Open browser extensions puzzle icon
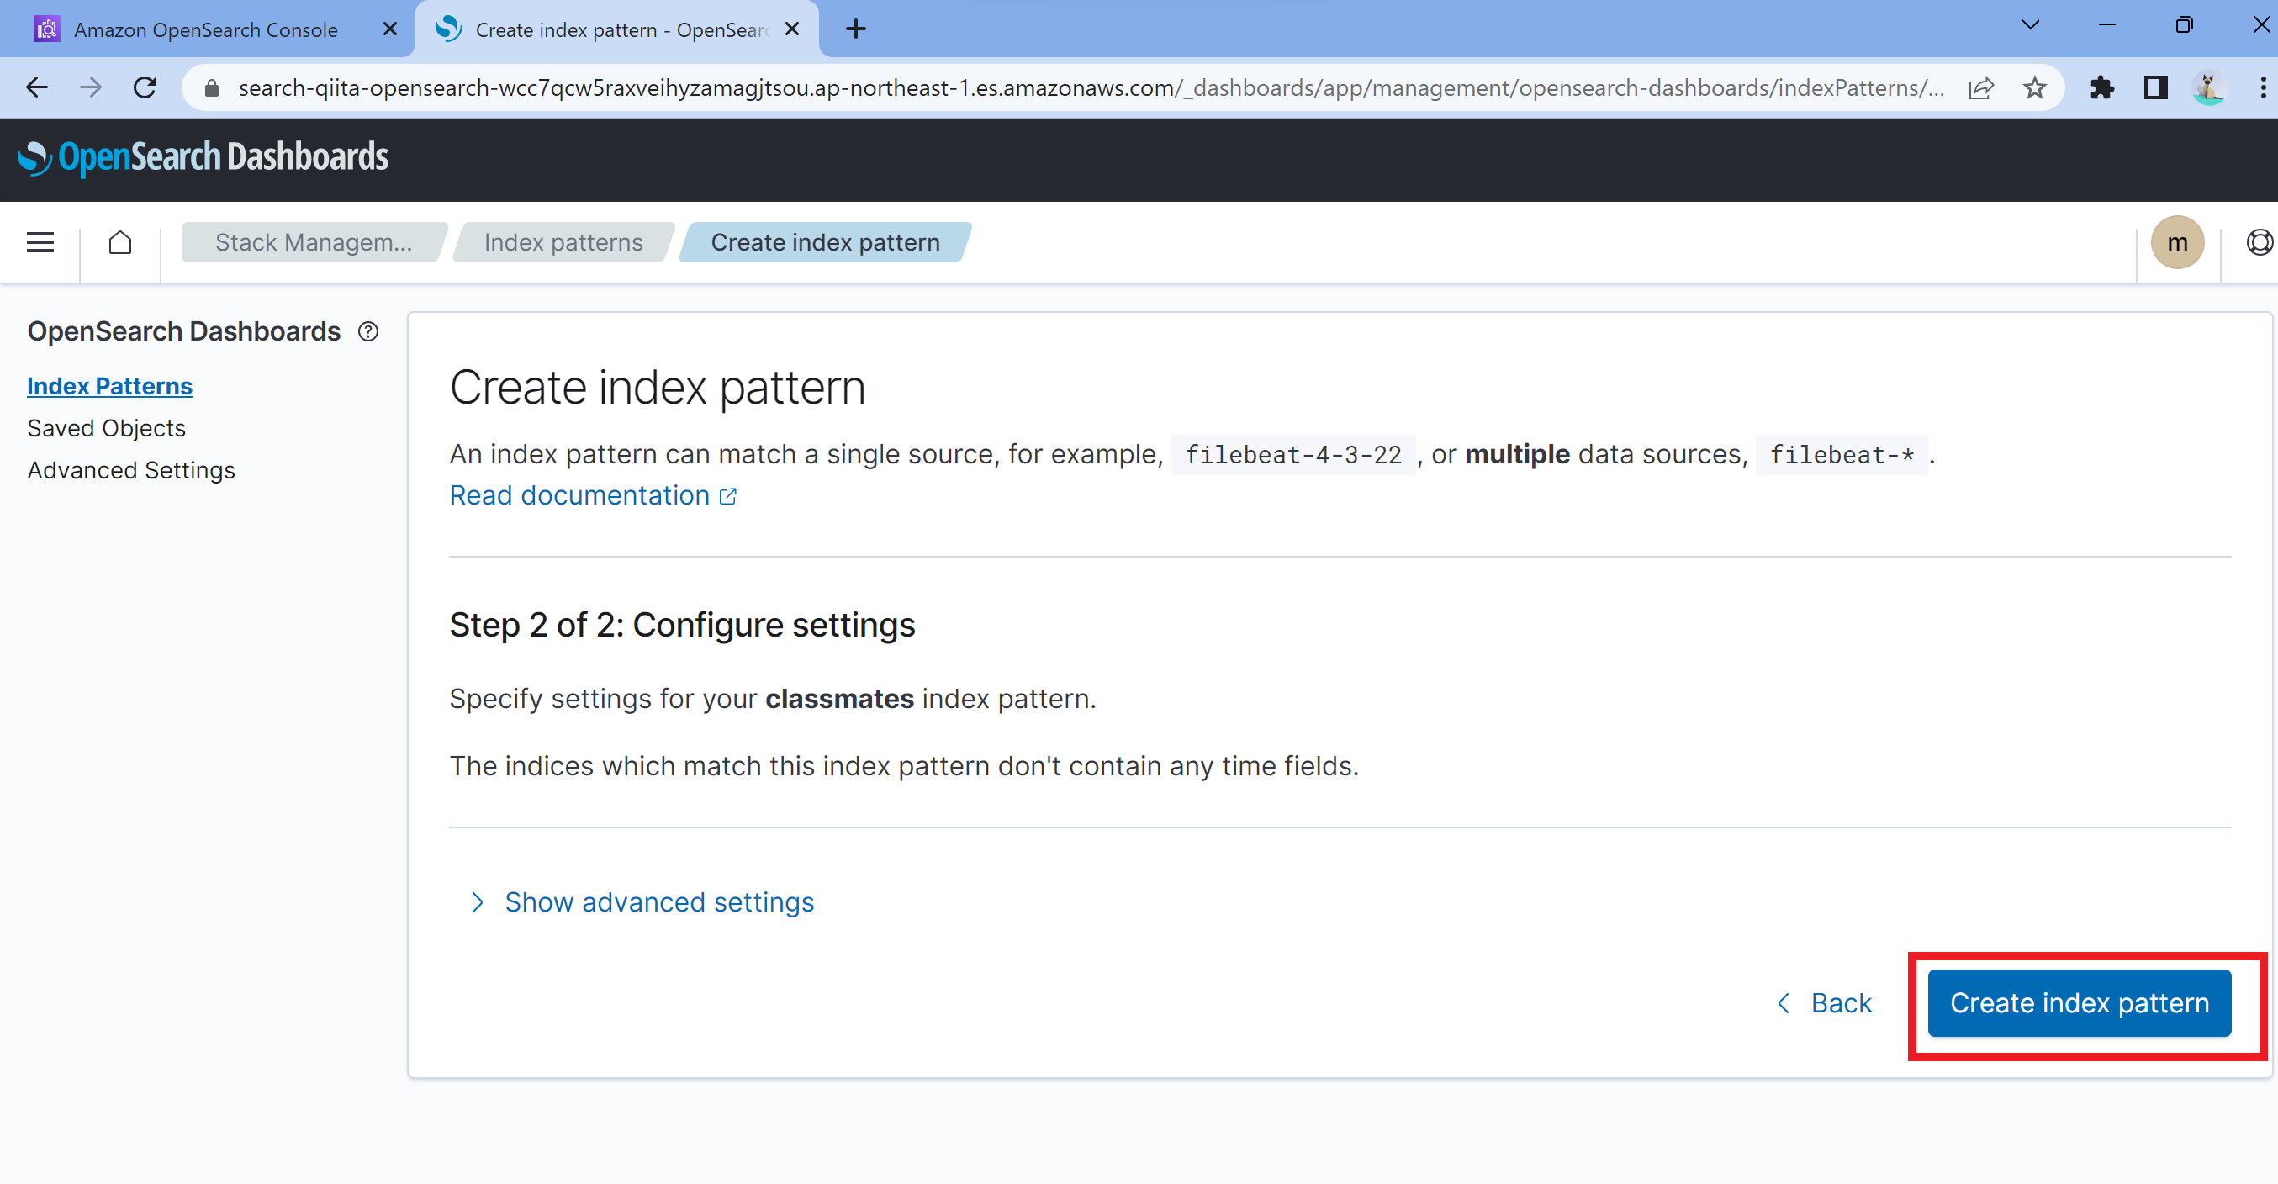Image resolution: width=2278 pixels, height=1184 pixels. tap(2101, 87)
